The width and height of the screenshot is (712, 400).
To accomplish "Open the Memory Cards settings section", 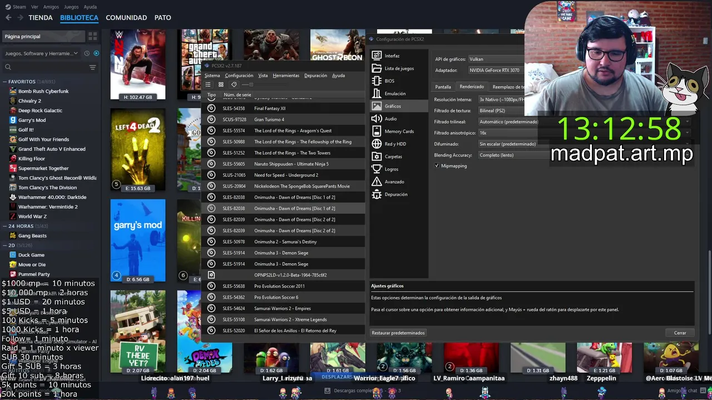I will click(x=399, y=132).
